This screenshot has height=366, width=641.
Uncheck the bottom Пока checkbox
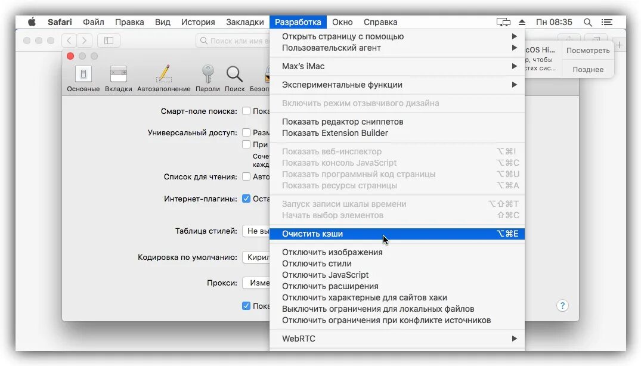click(246, 306)
